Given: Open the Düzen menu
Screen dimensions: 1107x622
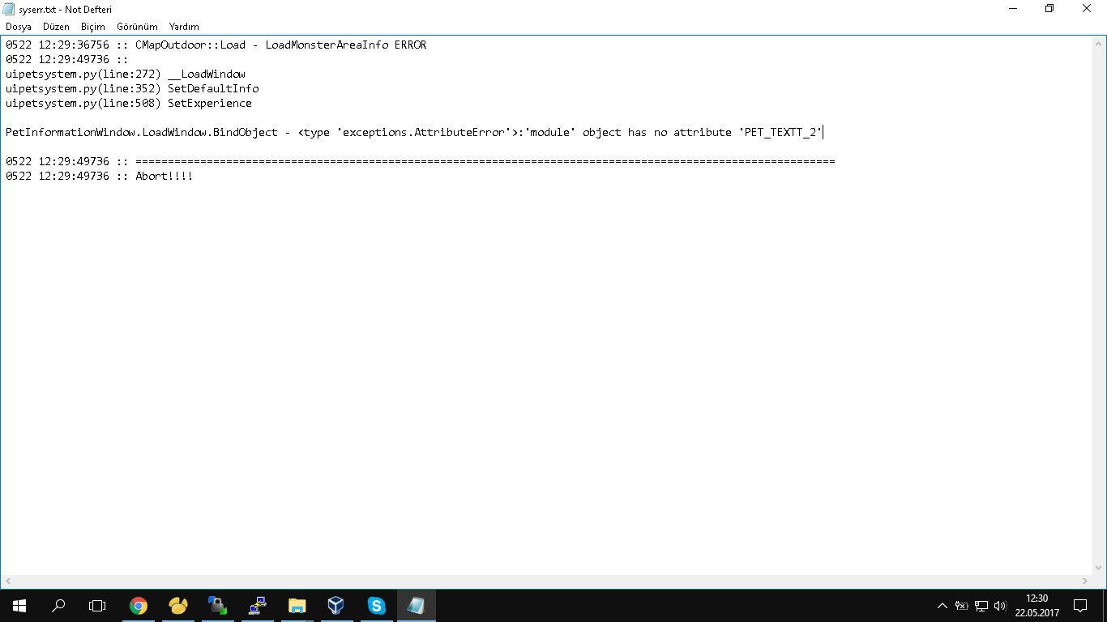Looking at the screenshot, I should tap(56, 27).
